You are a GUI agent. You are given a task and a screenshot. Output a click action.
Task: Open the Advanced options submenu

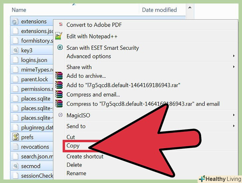[x=89, y=56]
